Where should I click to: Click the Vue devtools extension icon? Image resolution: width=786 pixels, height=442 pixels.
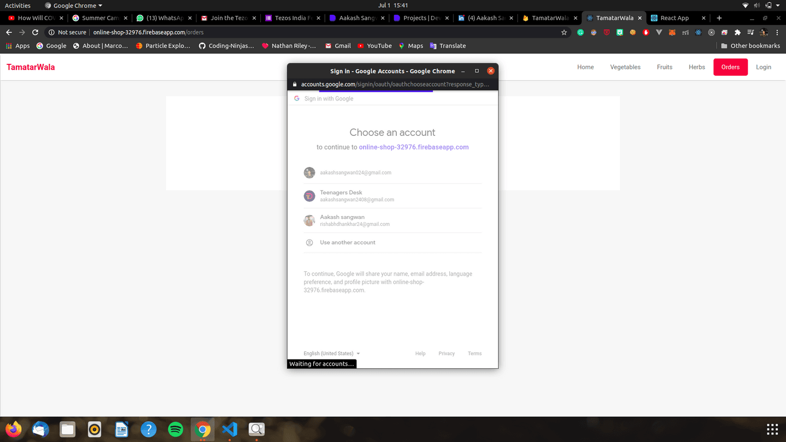pyautogui.click(x=659, y=32)
